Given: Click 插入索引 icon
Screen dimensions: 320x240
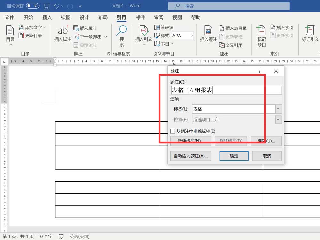Looking at the screenshot, I should pyautogui.click(x=273, y=27).
